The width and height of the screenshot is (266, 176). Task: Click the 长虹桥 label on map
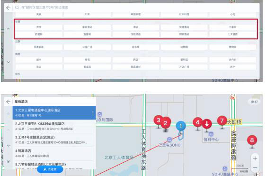[234, 122]
